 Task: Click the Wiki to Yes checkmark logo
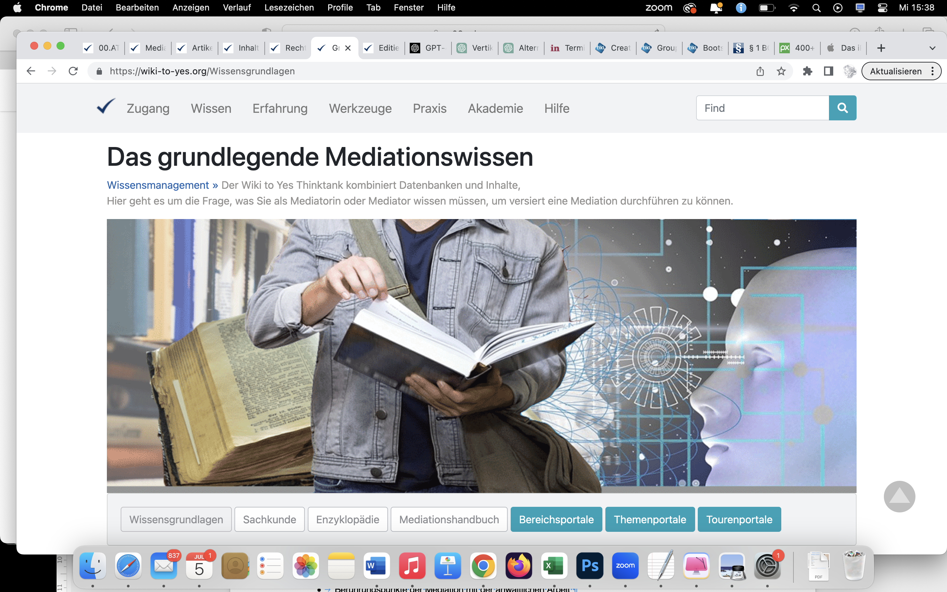[106, 107]
